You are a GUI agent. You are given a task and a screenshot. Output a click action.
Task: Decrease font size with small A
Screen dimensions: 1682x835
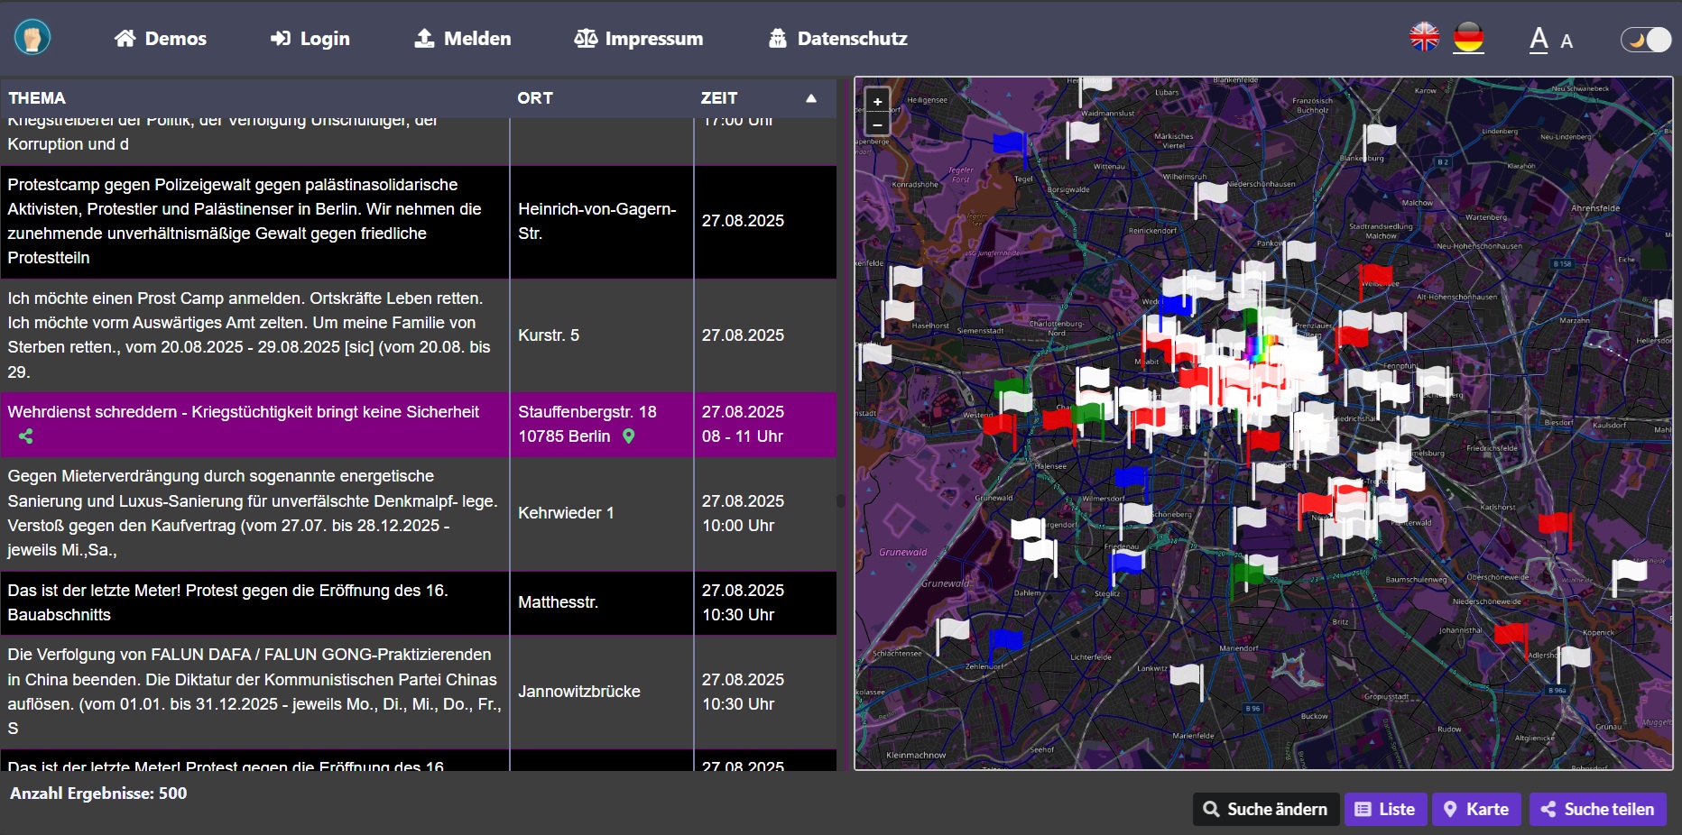(x=1566, y=41)
